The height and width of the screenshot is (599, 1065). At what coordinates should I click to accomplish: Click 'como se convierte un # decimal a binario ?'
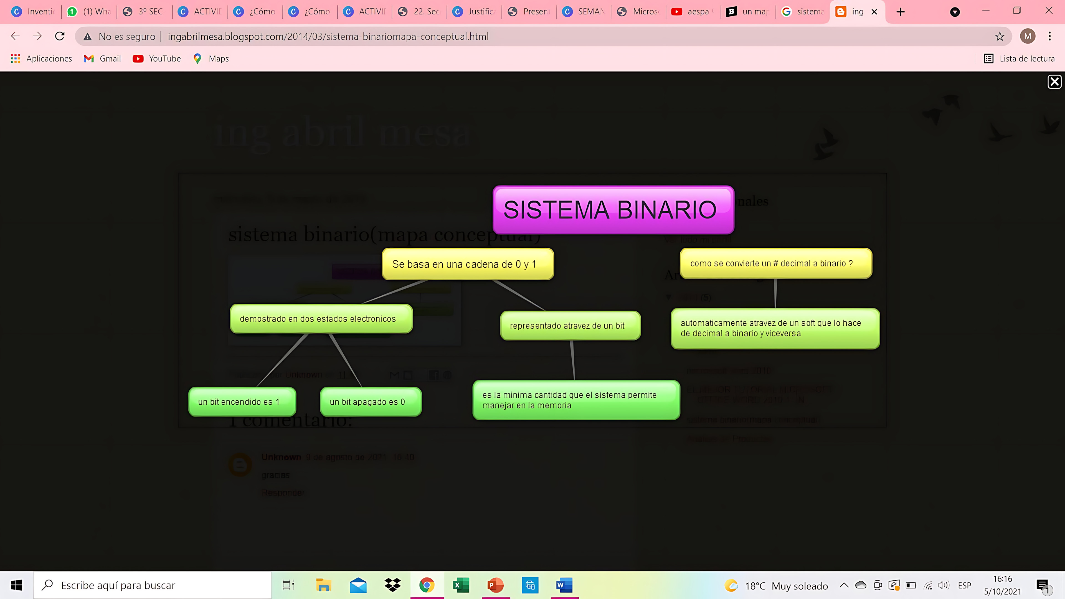coord(776,263)
